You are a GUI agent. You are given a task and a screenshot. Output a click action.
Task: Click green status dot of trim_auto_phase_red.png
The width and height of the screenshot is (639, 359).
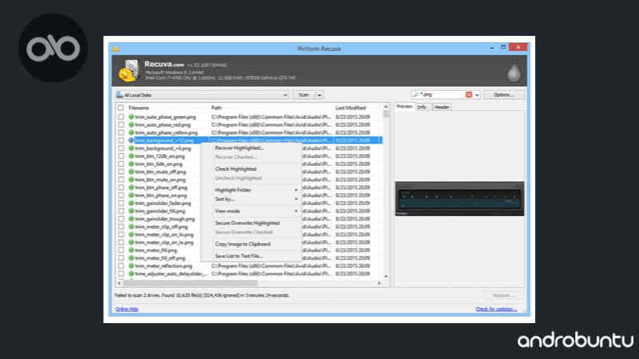[x=131, y=124]
